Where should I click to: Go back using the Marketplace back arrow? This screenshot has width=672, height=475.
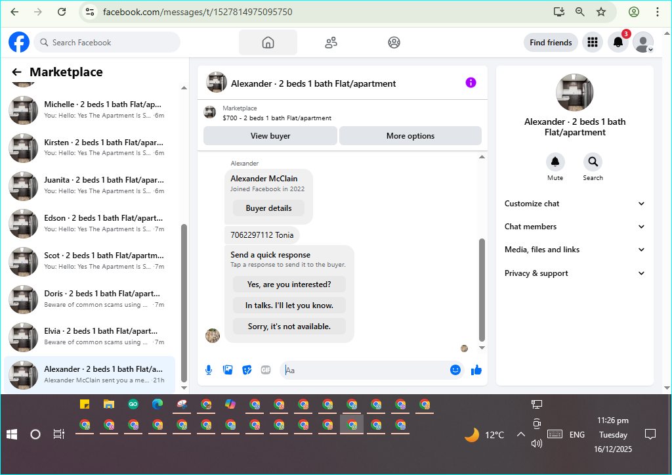pos(16,72)
